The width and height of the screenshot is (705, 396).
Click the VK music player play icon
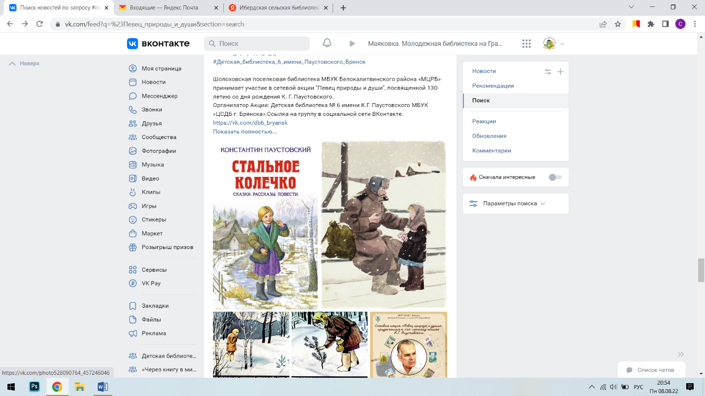tap(352, 43)
